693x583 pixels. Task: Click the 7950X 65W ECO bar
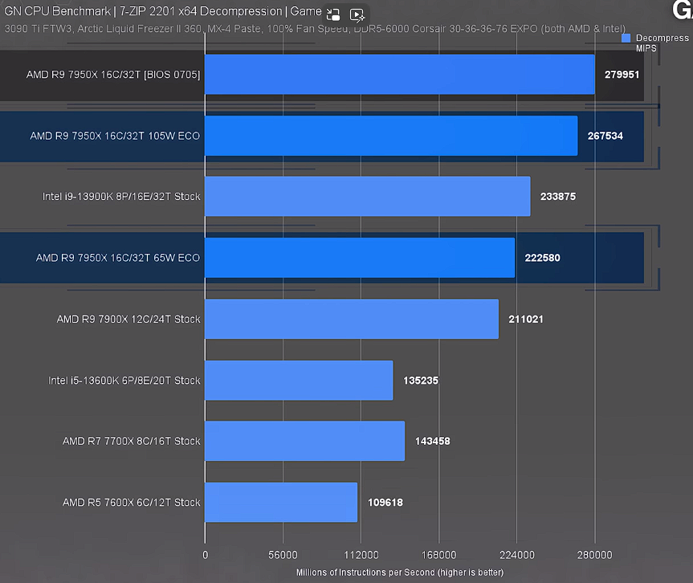(359, 258)
